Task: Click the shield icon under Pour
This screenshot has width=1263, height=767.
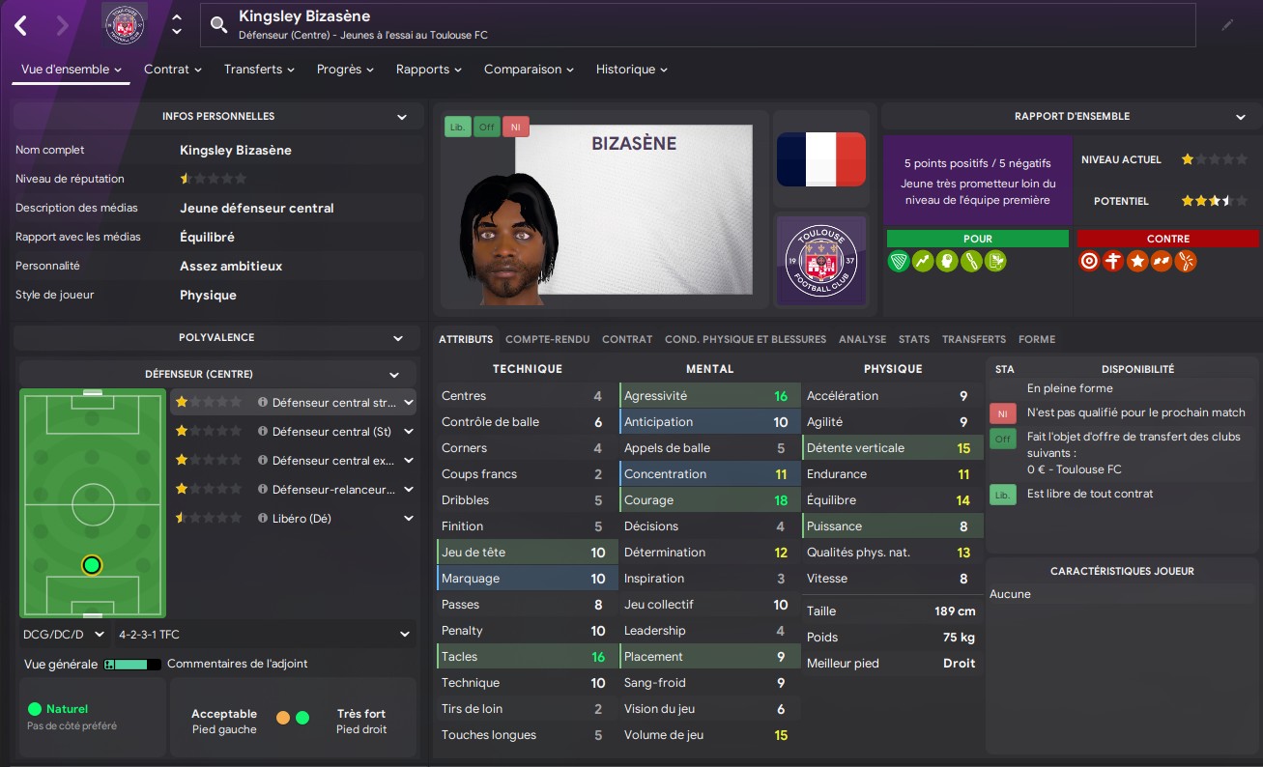Action: tap(899, 261)
